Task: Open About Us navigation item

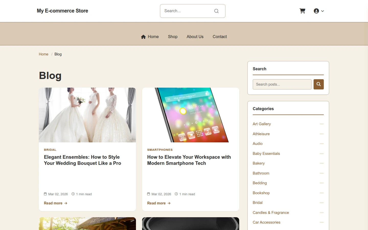Action: coord(195,37)
